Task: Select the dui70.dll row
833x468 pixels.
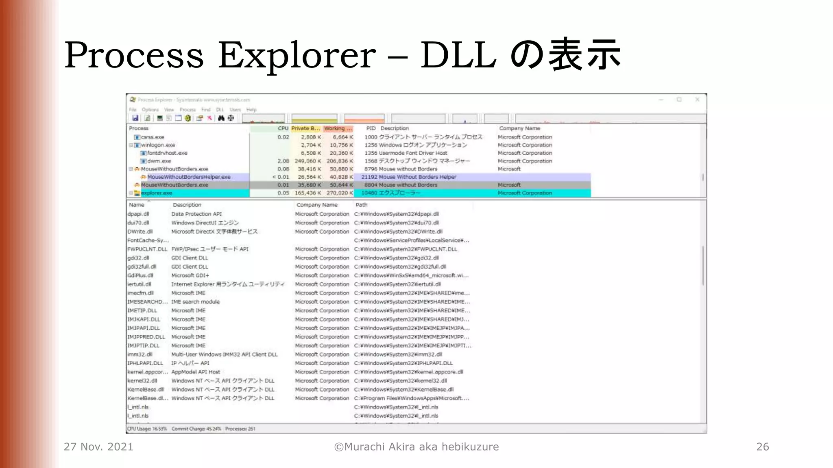Action: (x=300, y=223)
